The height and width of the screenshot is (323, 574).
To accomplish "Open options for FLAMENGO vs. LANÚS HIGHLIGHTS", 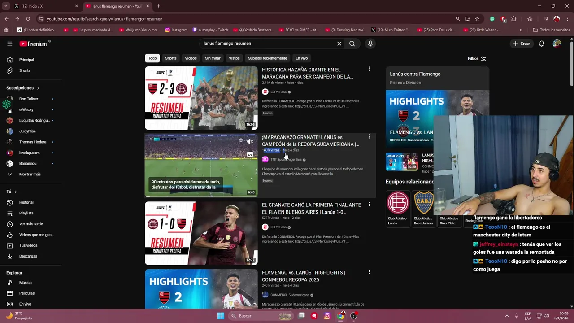I will pos(369,272).
